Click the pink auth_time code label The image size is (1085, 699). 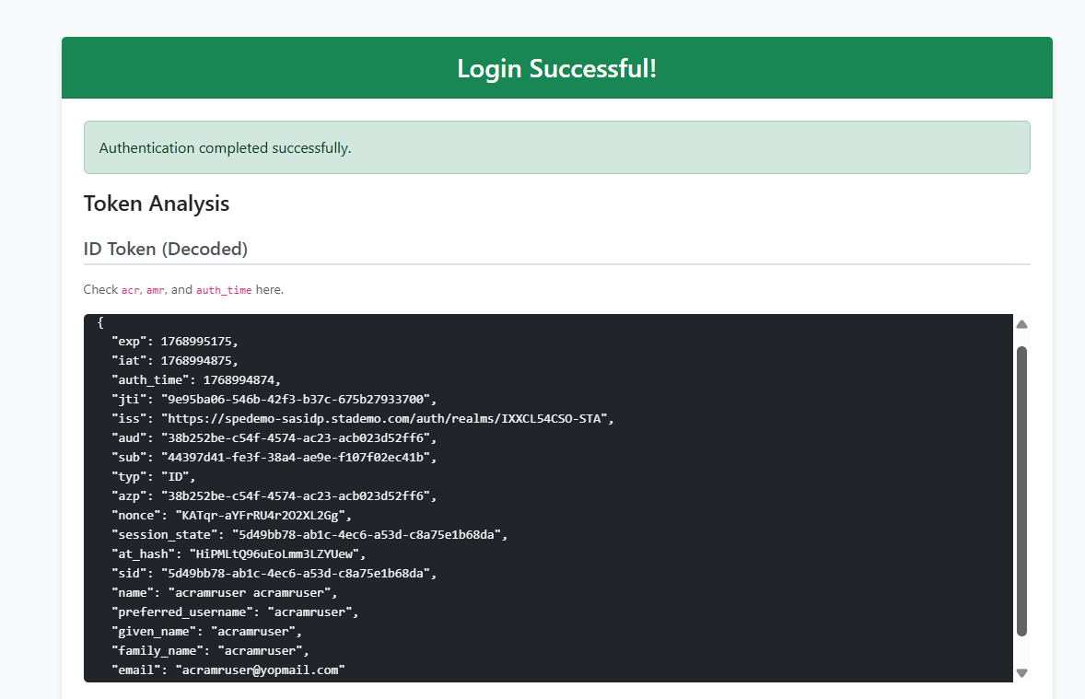coord(224,290)
